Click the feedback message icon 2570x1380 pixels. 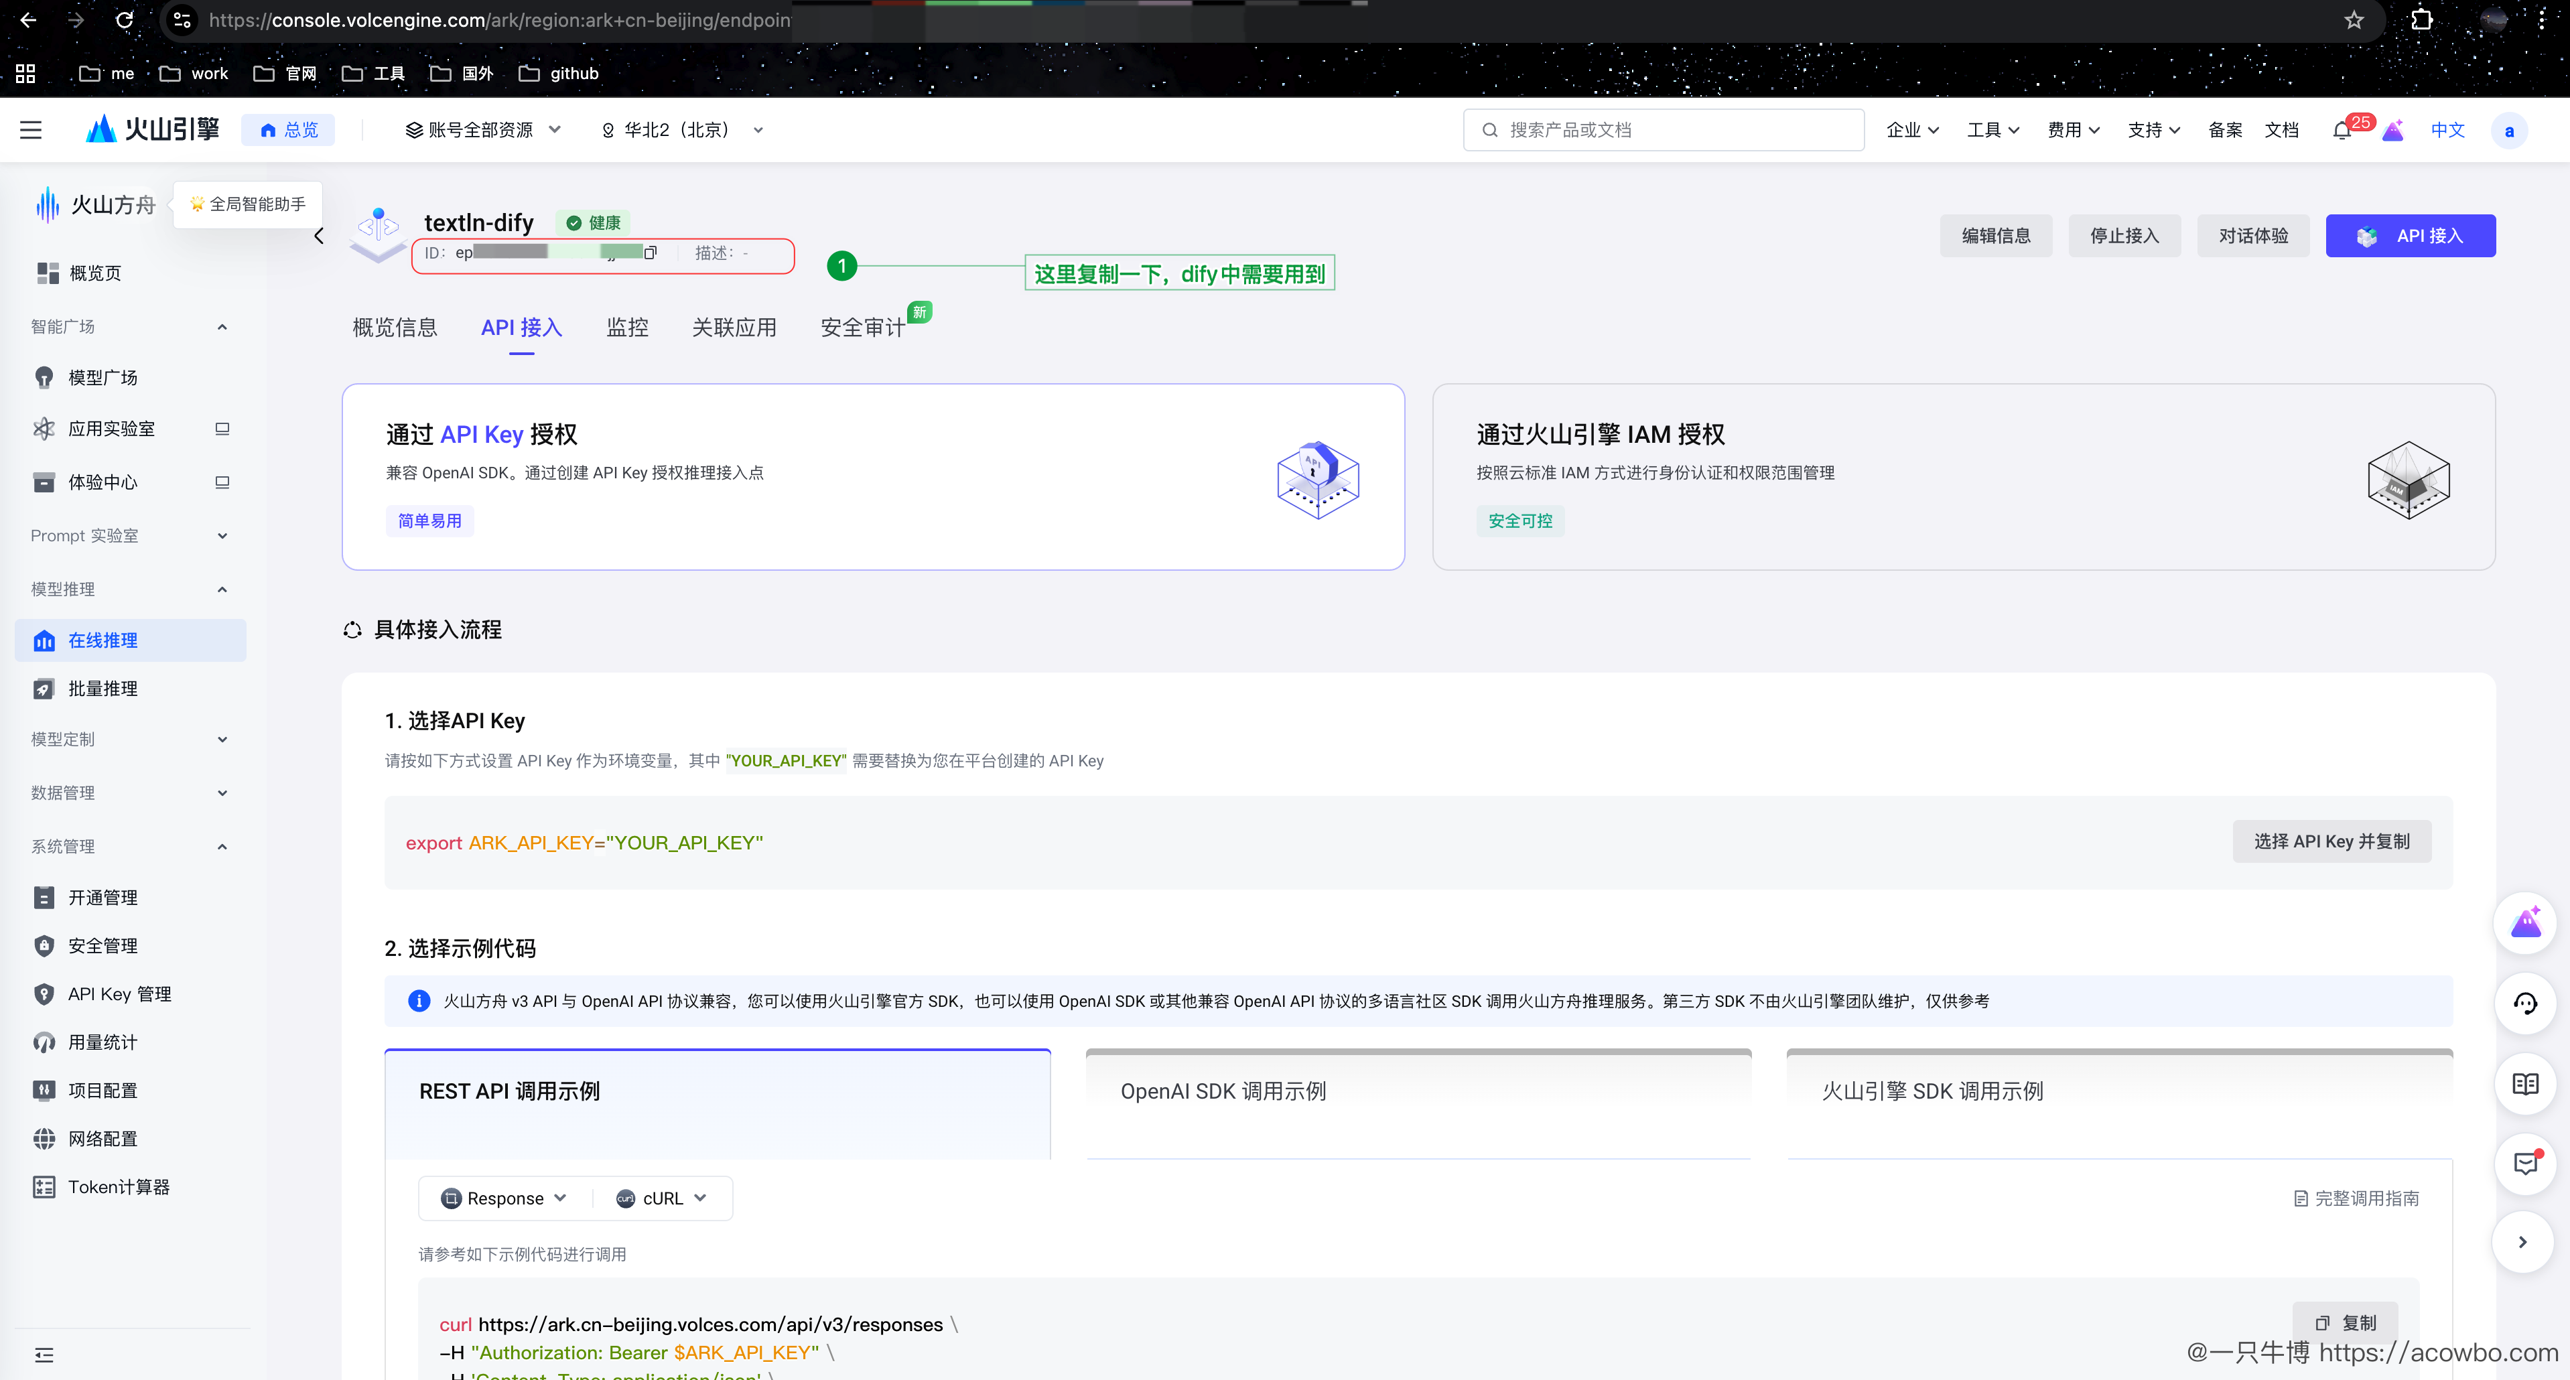(x=2525, y=1162)
